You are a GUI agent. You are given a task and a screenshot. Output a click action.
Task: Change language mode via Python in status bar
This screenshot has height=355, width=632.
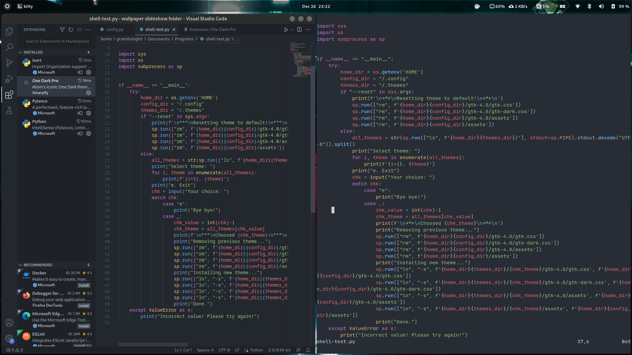tap(256, 350)
